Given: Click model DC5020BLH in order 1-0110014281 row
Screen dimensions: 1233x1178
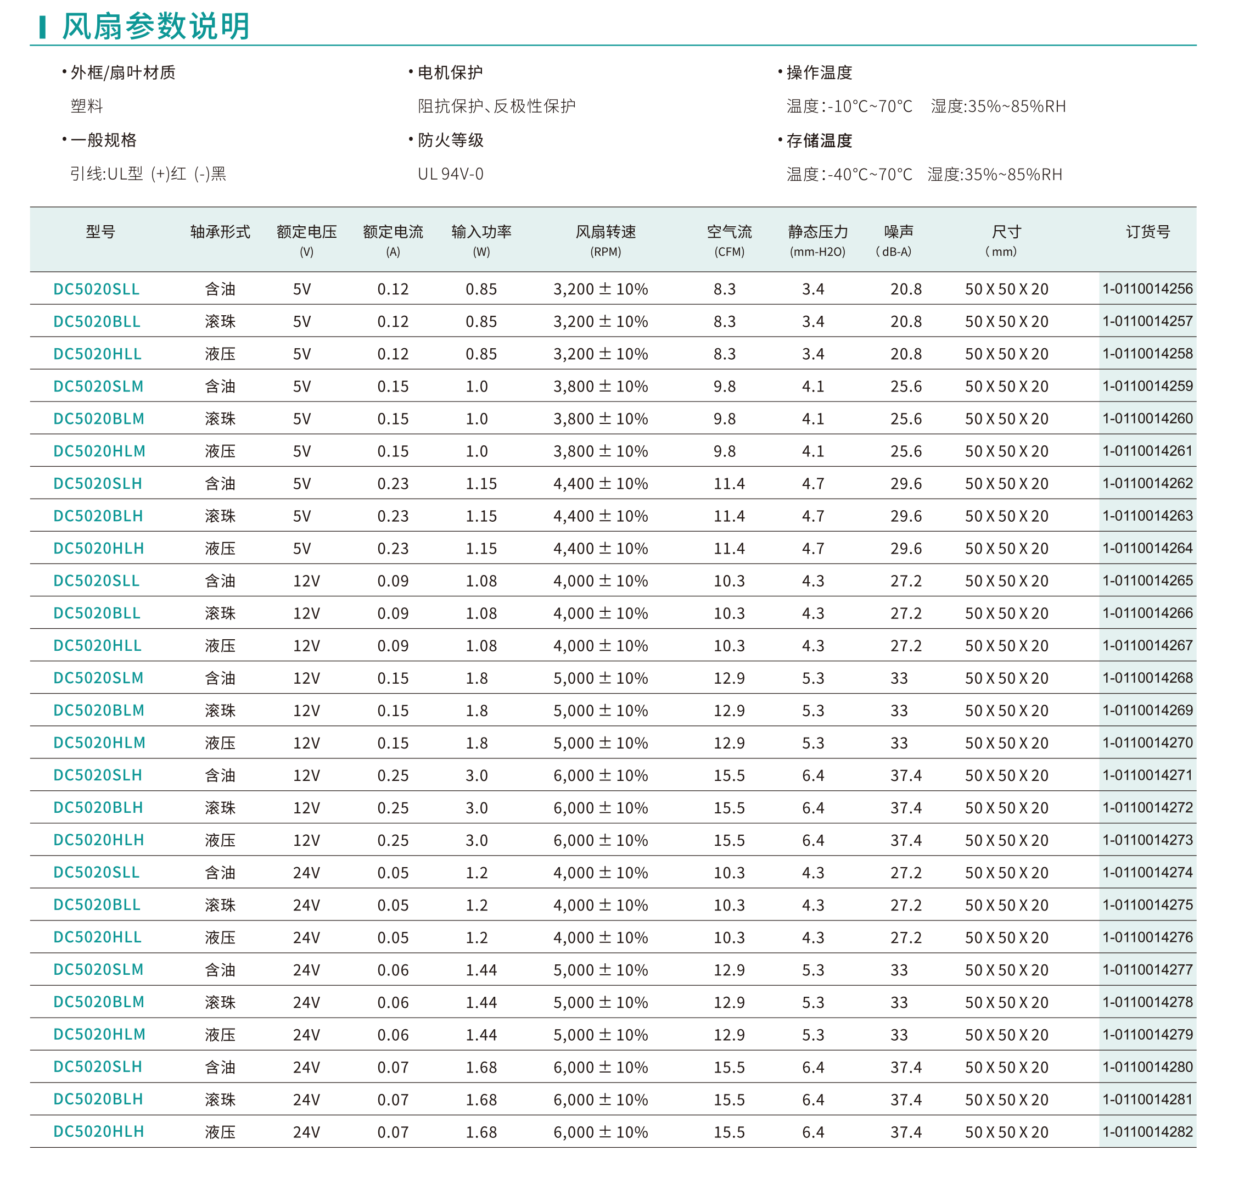Looking at the screenshot, I should (98, 1099).
